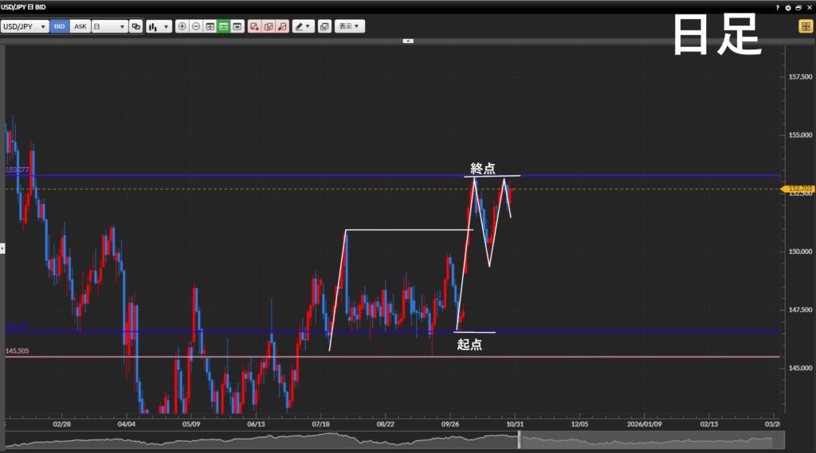Click the green fit-width chart icon
Viewport: 816px width, 453px height.
(x=224, y=26)
